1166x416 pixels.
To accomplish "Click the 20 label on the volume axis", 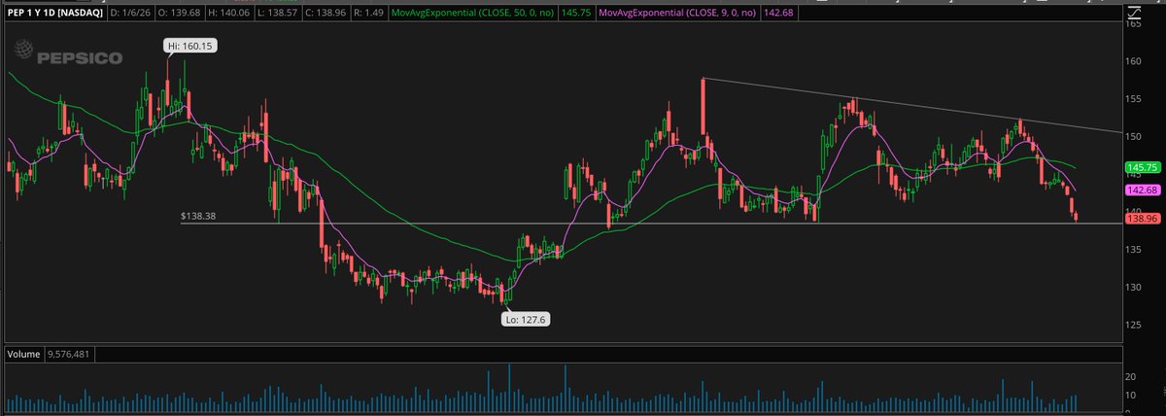I will click(x=1131, y=376).
